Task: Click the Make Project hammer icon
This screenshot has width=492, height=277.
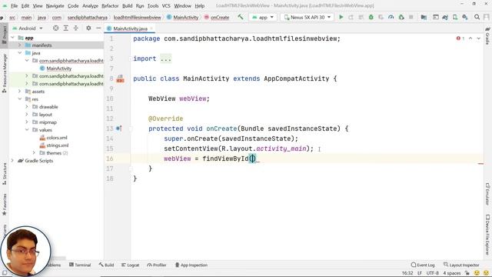Action: point(241,17)
